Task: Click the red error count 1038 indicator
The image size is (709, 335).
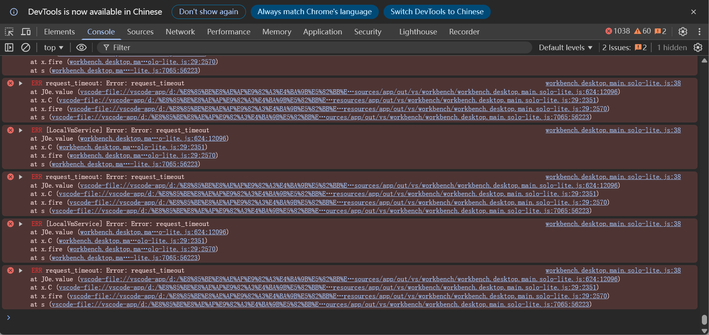Action: (x=618, y=31)
